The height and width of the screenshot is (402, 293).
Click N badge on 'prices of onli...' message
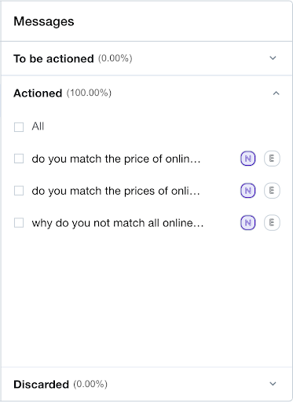pos(247,191)
